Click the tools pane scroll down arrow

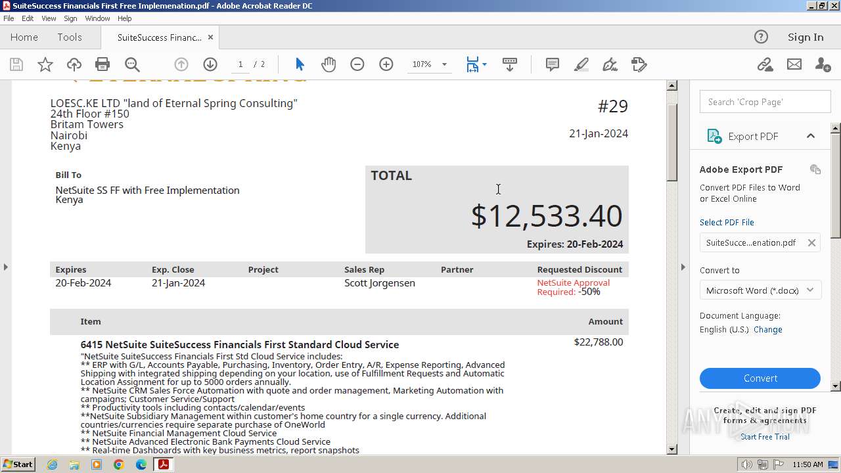coord(836,386)
